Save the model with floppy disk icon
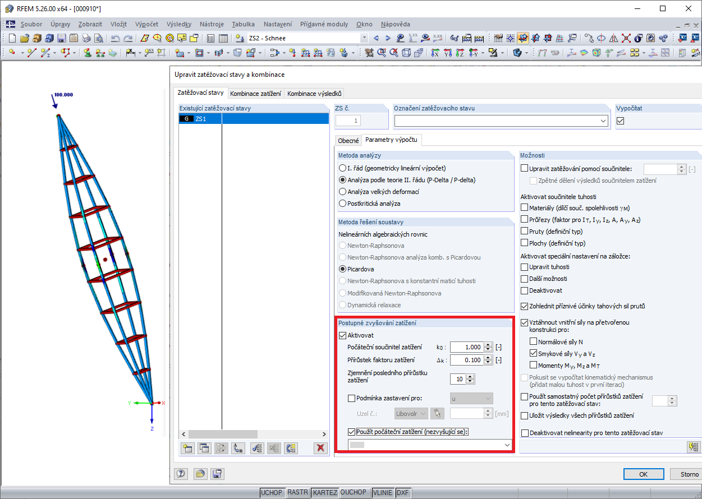This screenshot has height=499, width=702. pos(62,38)
